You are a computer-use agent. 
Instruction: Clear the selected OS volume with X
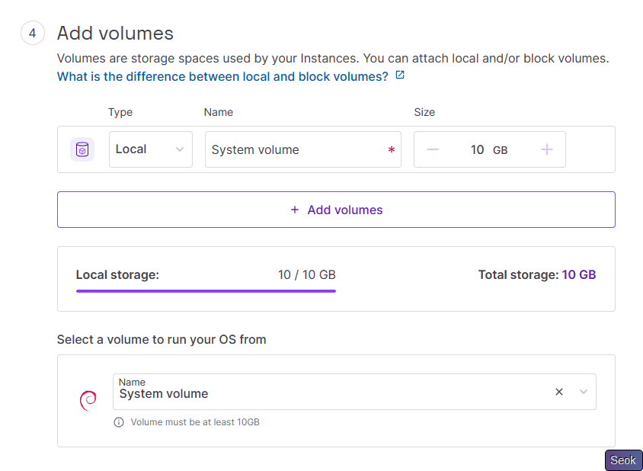[x=559, y=392]
